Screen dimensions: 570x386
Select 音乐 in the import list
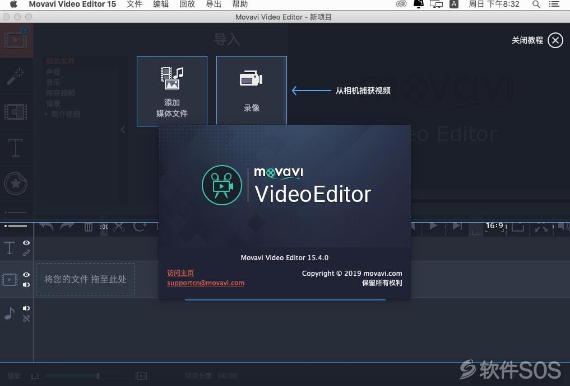[53, 82]
